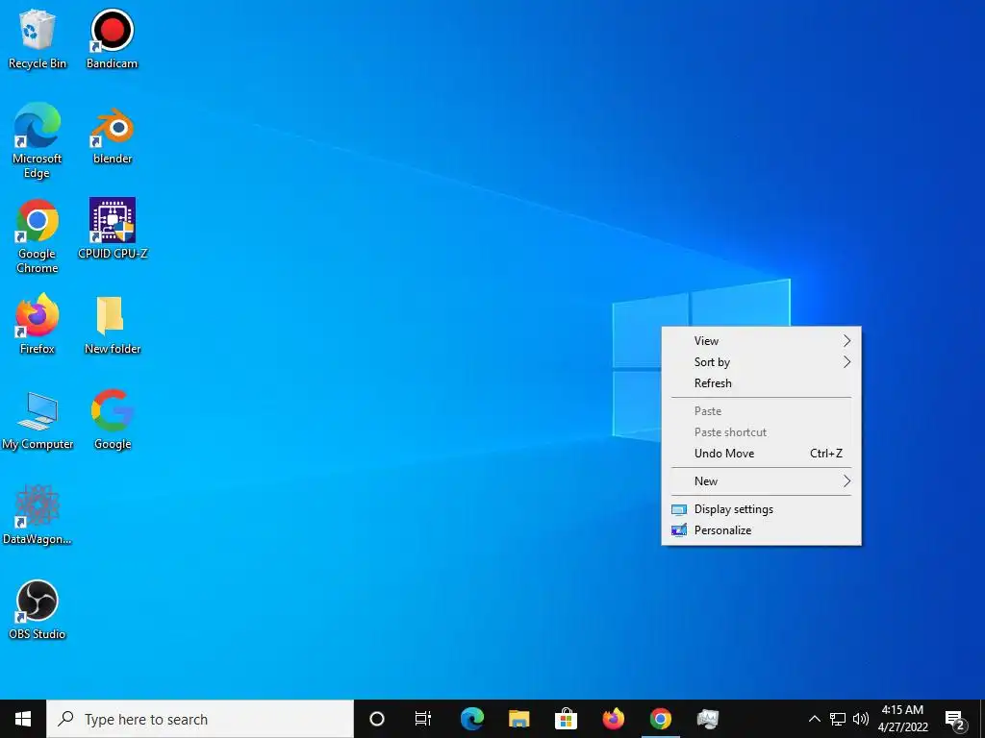Launch Edge from the taskbar

pos(471,719)
